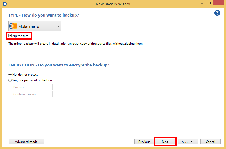Switch to Advanced mode
Image resolution: width=226 pixels, height=149 pixels.
[x=26, y=142]
